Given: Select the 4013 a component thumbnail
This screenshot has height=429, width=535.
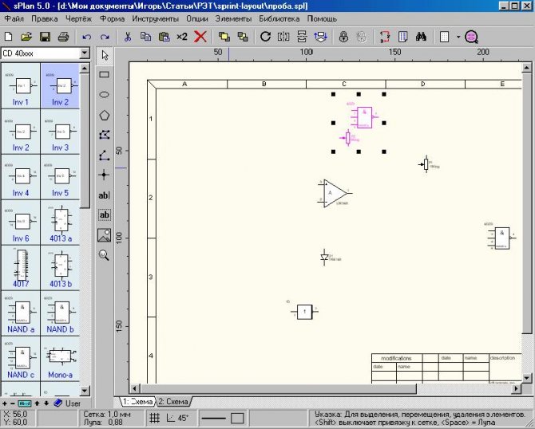Looking at the screenshot, I should 61,222.
